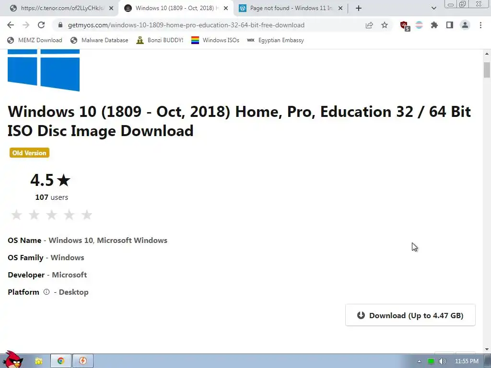Image resolution: width=491 pixels, height=368 pixels.
Task: Click the green tray icon
Action: (431, 361)
